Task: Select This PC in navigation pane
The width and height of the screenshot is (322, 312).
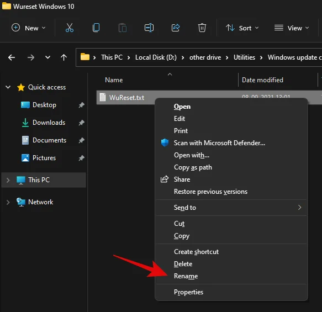Action: click(x=39, y=180)
